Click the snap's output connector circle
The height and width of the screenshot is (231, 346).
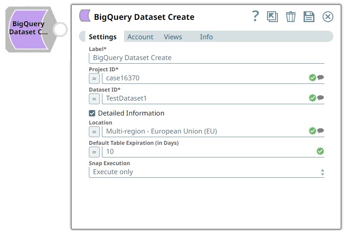(x=60, y=29)
